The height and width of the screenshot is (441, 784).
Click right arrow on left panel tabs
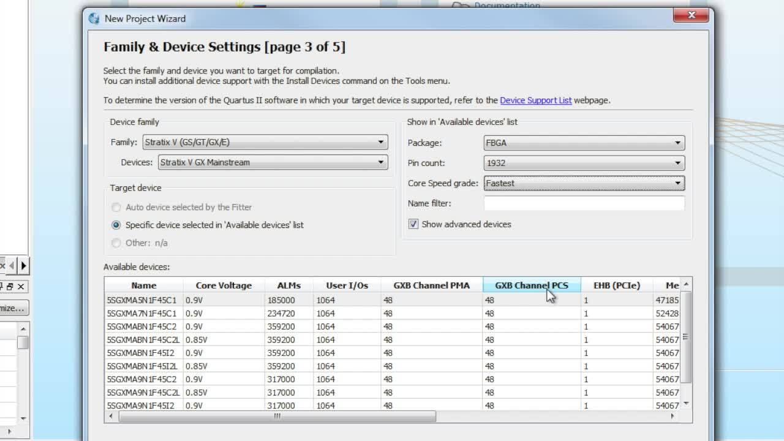point(23,265)
